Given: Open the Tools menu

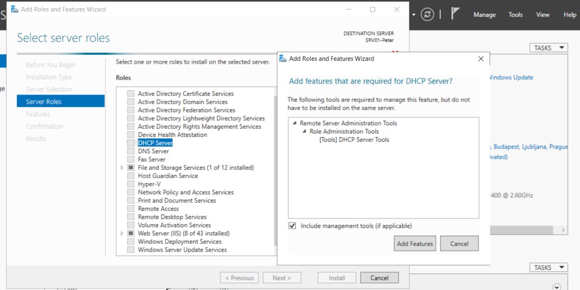Looking at the screenshot, I should pyautogui.click(x=515, y=14).
